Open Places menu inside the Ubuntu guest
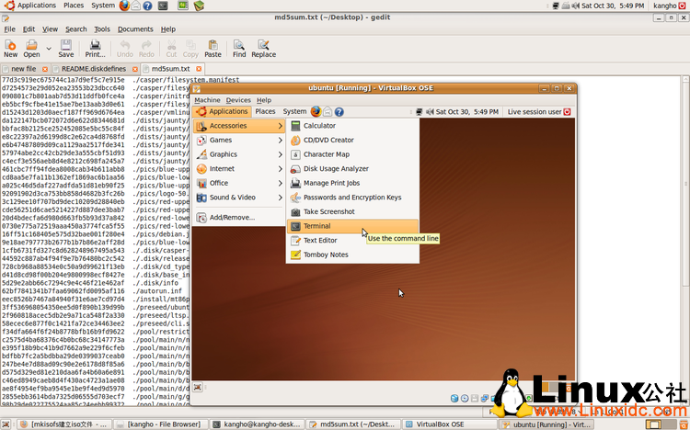Viewport: 690px width, 430px height. pyautogui.click(x=265, y=112)
